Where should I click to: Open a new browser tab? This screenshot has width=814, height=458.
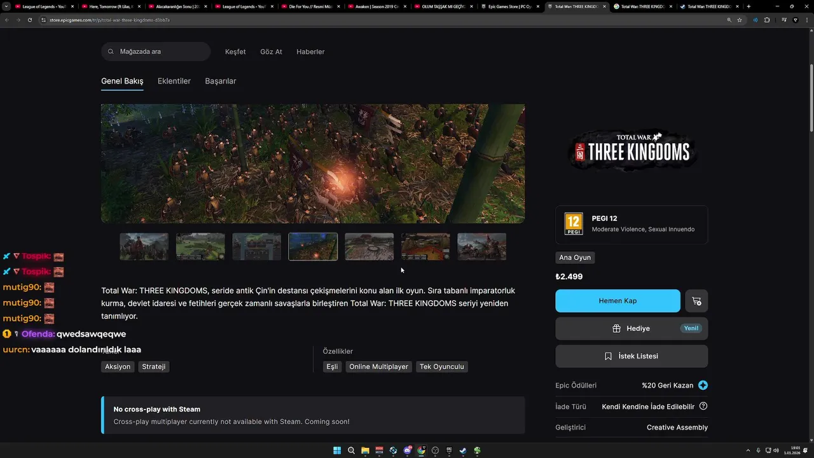click(x=748, y=6)
